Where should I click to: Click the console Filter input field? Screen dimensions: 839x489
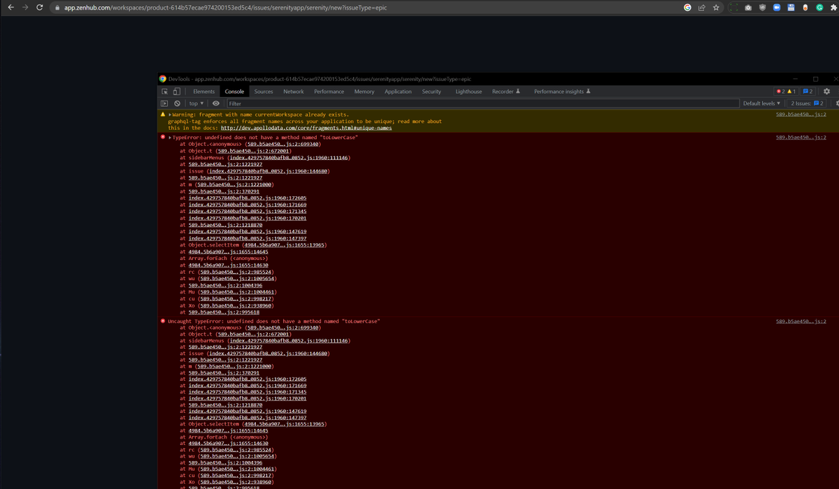point(482,103)
